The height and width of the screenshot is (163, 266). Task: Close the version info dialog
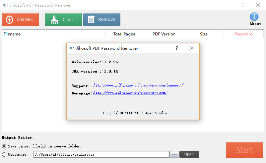pos(191,48)
